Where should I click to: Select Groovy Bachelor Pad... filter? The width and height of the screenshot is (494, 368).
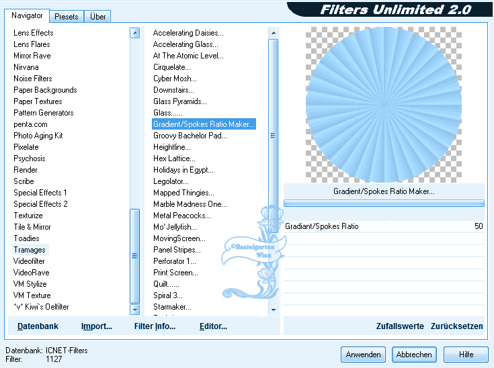click(190, 136)
